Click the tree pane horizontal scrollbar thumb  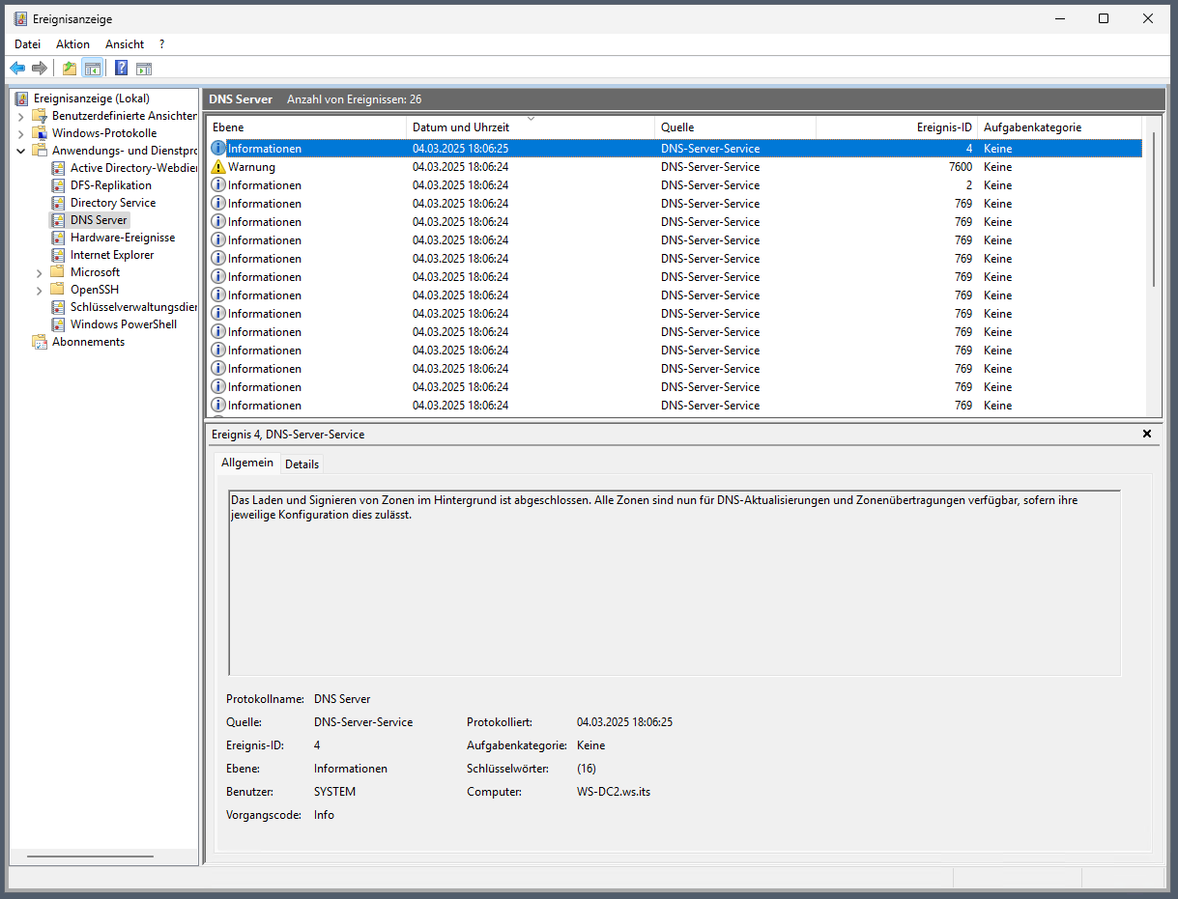point(90,857)
